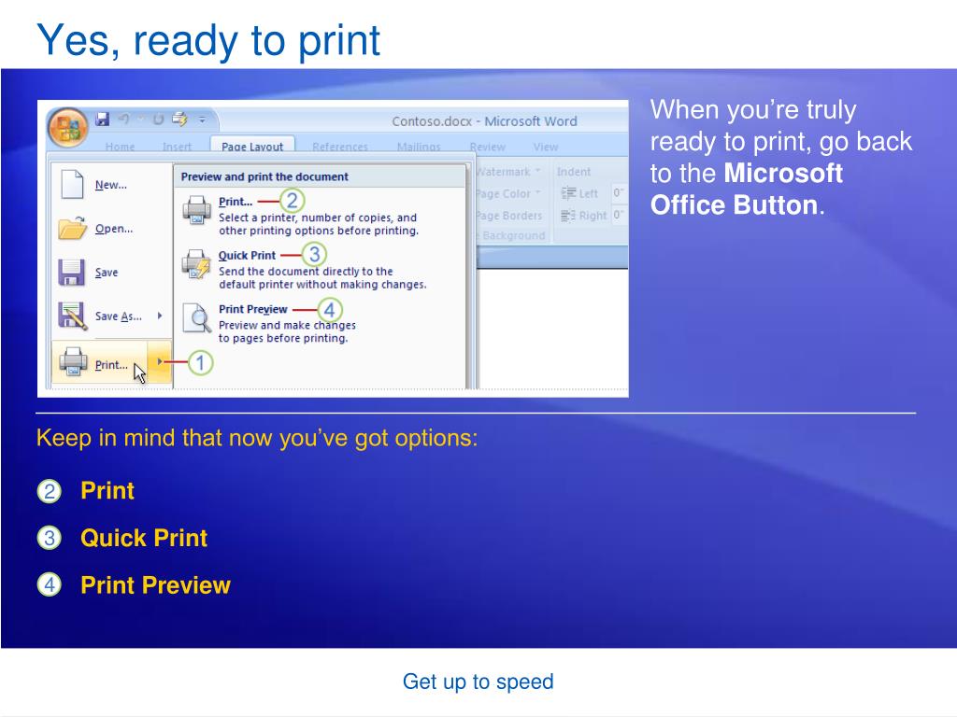Choose Print... in the left Office menu
Viewport: 957px width, 717px height.
[111, 365]
